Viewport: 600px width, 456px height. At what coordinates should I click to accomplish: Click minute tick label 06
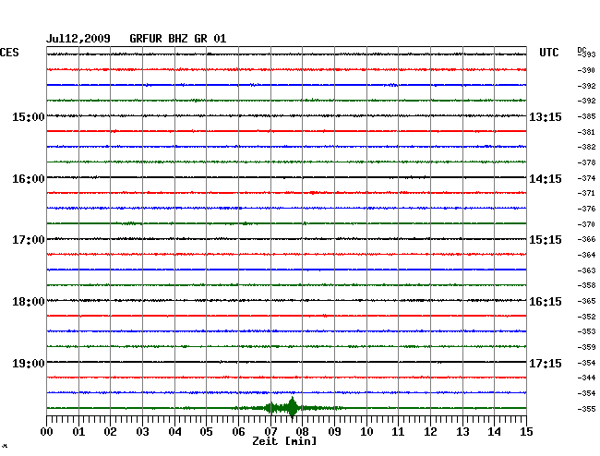pos(238,431)
